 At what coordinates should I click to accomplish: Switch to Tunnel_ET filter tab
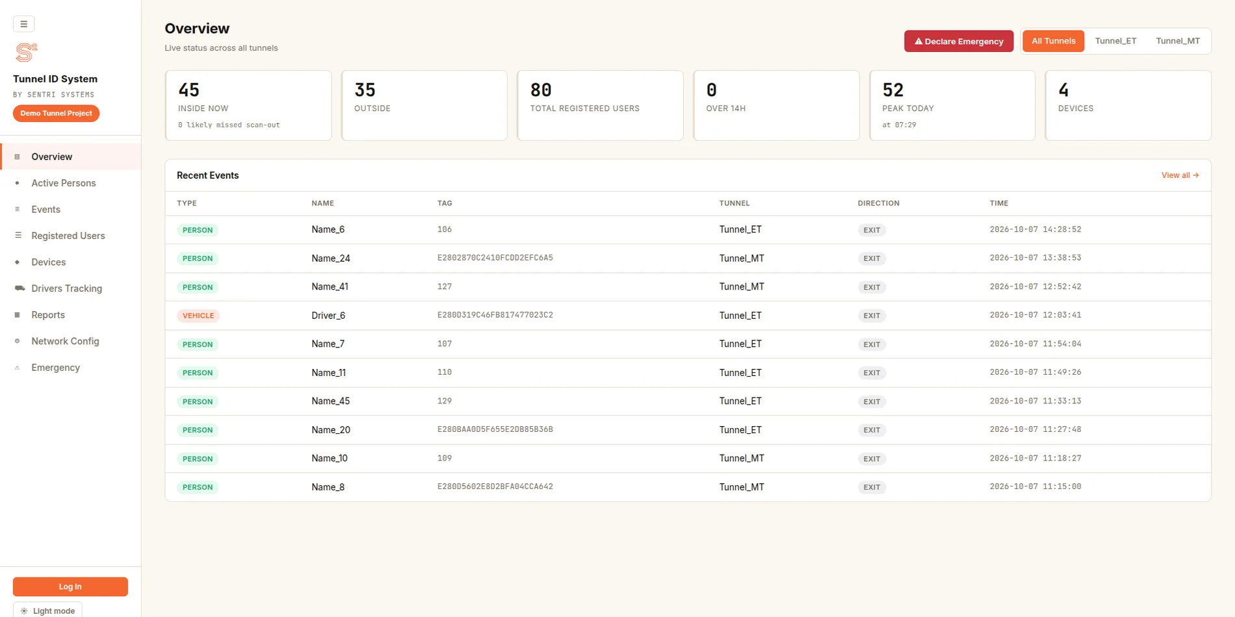[1115, 41]
